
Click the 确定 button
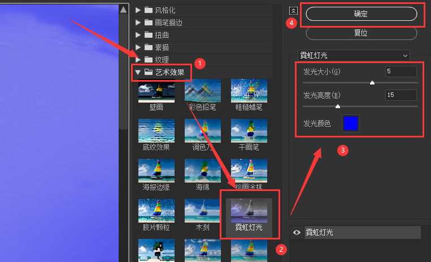(x=361, y=14)
